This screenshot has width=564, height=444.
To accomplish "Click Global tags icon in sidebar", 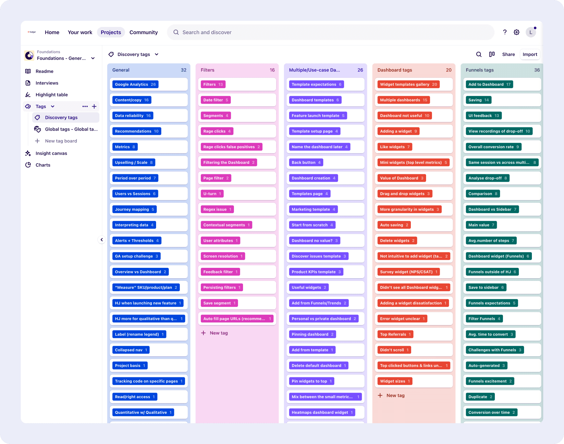I will click(37, 129).
